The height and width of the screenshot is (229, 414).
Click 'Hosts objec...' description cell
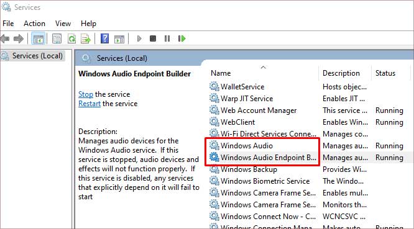[x=344, y=87]
